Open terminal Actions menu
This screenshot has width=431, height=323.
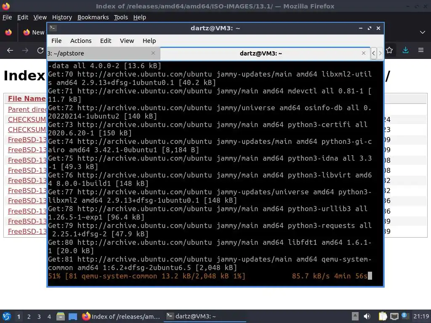tap(81, 41)
